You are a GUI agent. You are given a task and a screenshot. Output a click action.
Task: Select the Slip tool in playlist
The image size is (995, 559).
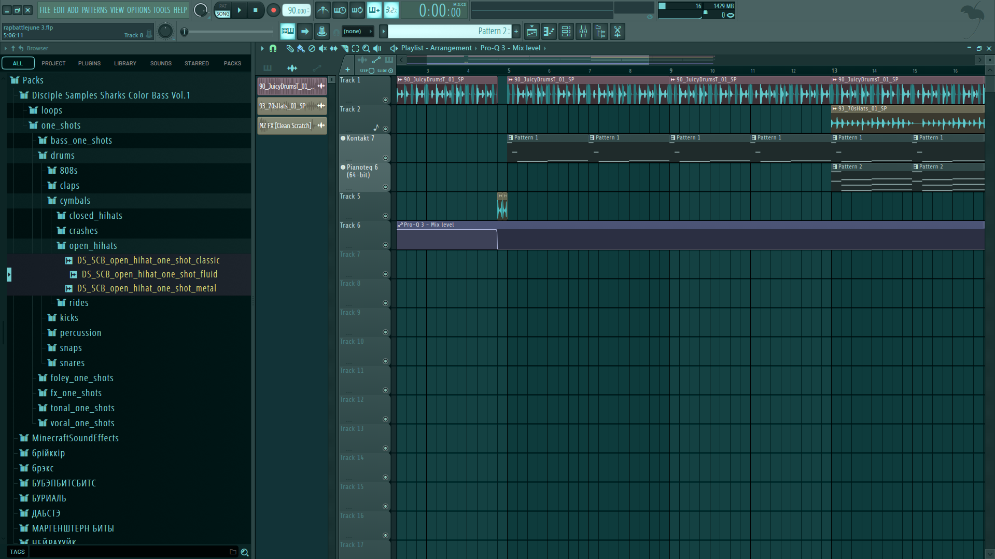(x=333, y=48)
